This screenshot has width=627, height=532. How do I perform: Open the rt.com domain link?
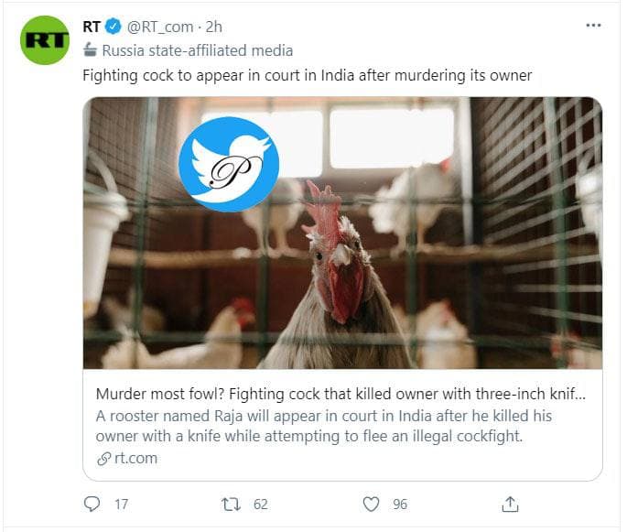[x=135, y=459]
